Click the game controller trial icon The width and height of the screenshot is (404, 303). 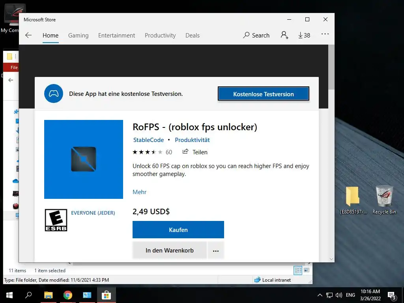click(54, 94)
